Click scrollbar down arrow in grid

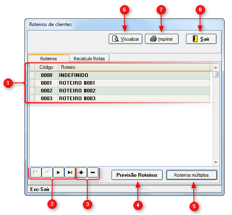coord(216,162)
